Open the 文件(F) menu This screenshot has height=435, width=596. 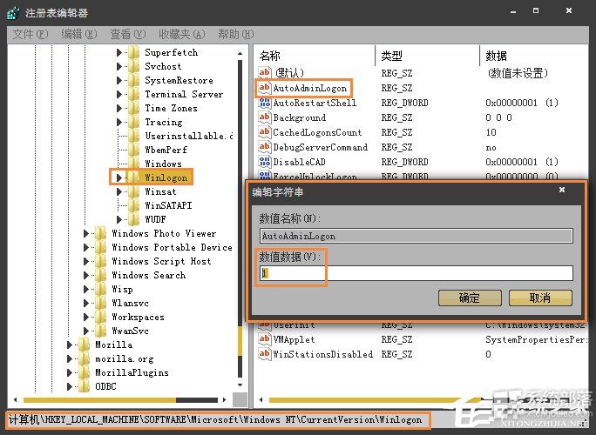point(30,34)
